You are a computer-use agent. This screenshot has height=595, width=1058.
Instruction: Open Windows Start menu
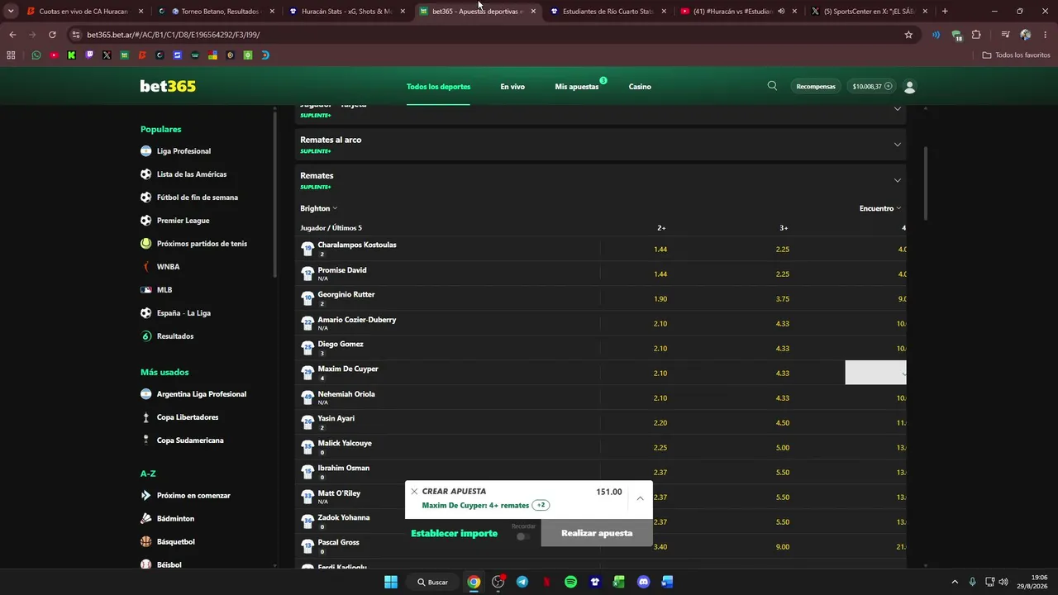[x=391, y=582]
